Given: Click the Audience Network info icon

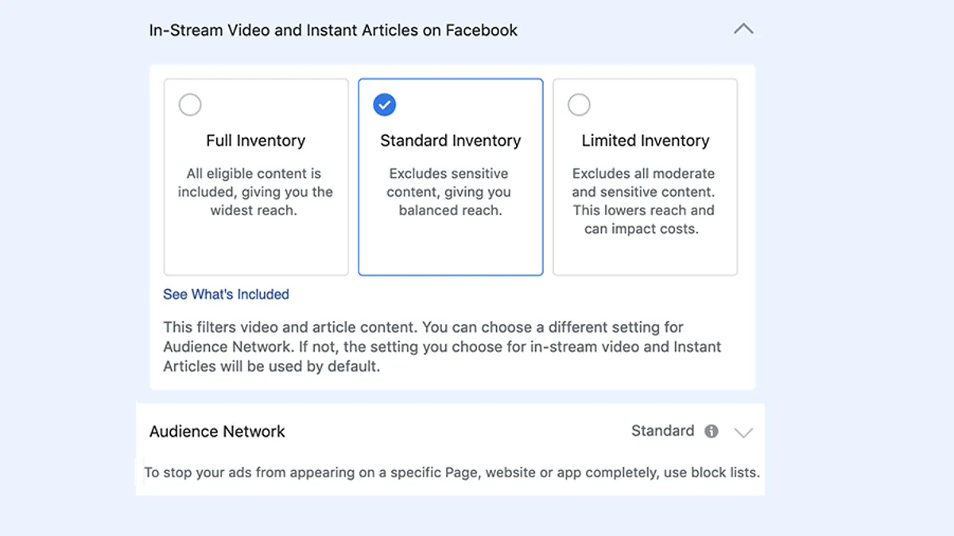Looking at the screenshot, I should [712, 431].
